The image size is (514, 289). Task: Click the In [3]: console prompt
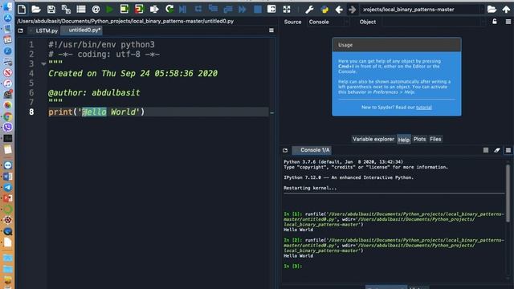coord(292,266)
